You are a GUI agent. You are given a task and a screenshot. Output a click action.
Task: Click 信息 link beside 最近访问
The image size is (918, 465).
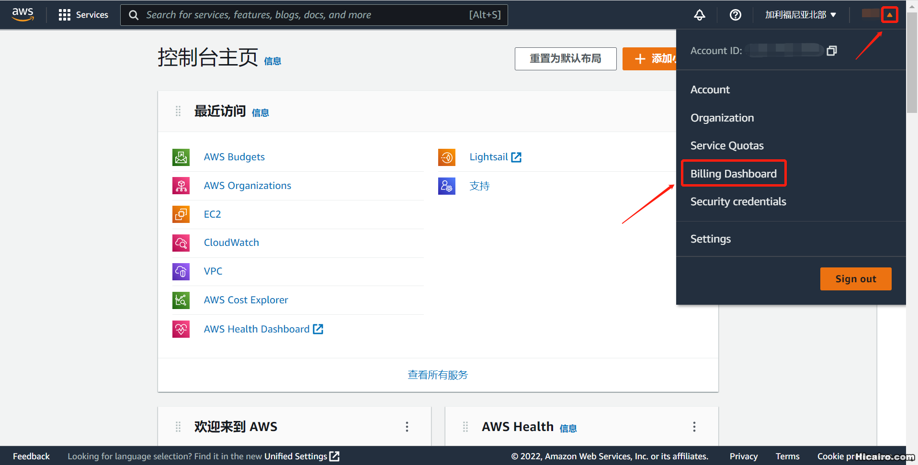[x=260, y=112]
